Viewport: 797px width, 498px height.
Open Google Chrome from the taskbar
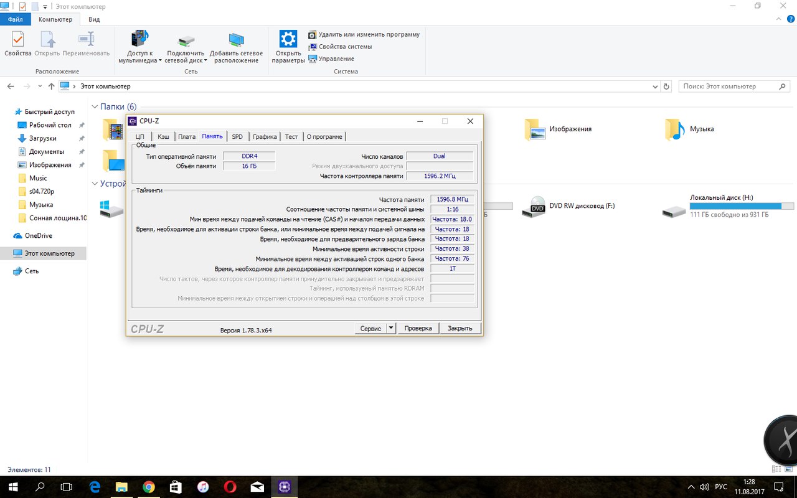[x=148, y=486]
